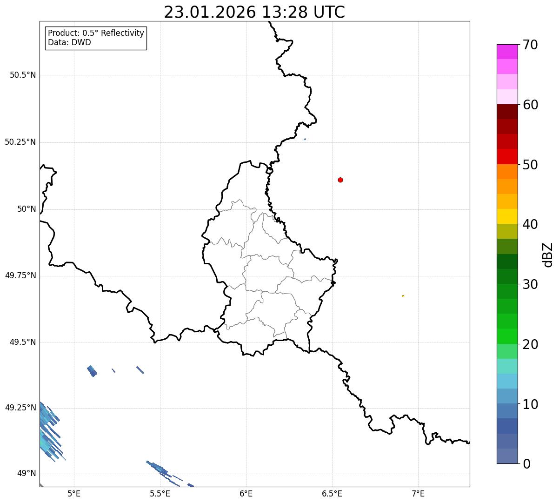
Task: Click the tiny blue echo near 50.25°N
Action: pos(305,139)
